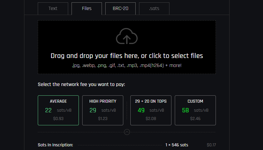Switch to the Text tab
This screenshot has height=150, width=263.
(53, 9)
